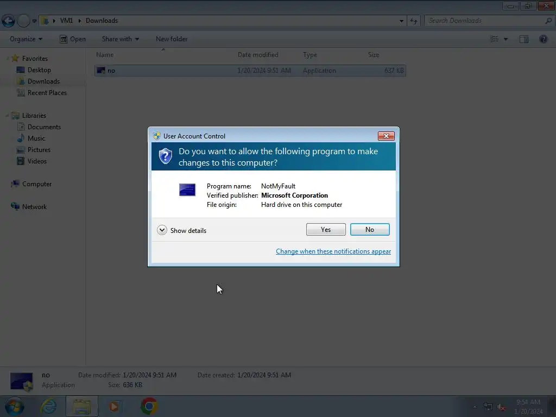
Task: Select Videos library
Action: click(37, 161)
